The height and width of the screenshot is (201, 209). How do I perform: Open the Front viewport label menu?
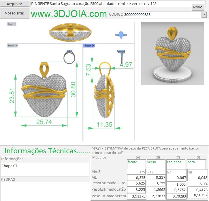tap(12, 46)
